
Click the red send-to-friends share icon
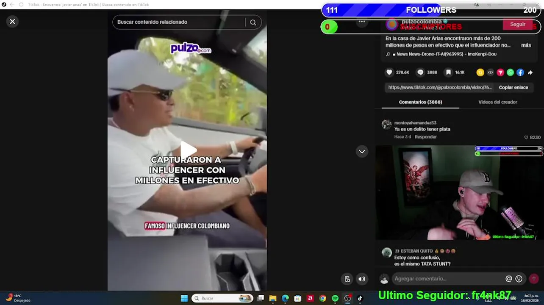point(500,72)
